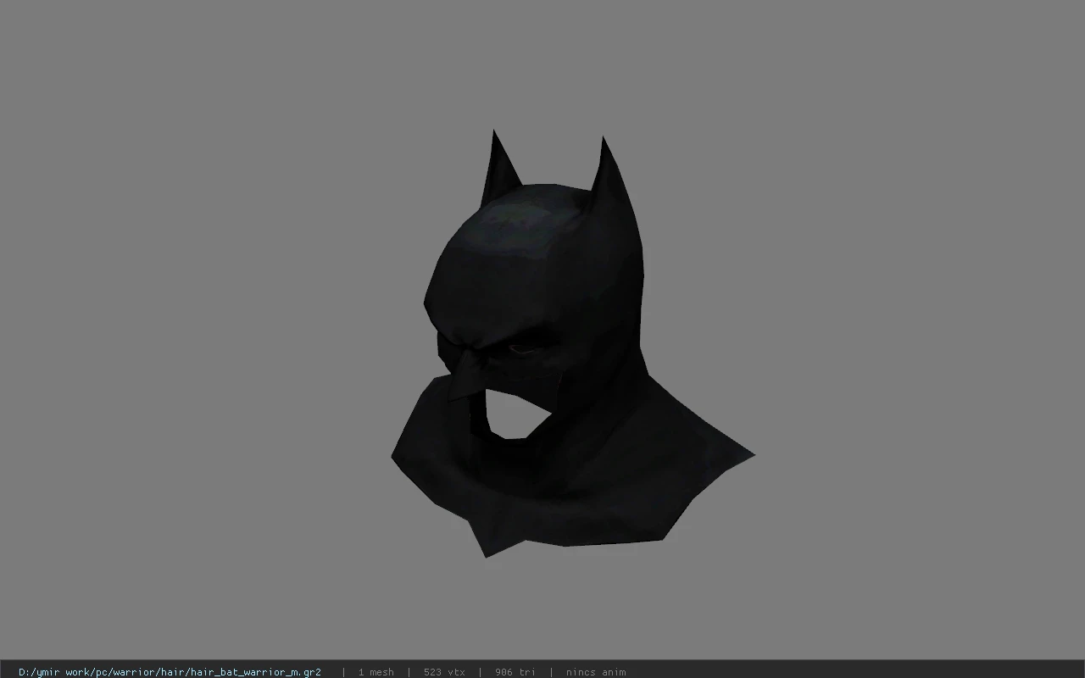This screenshot has width=1085, height=678.
Task: Click the 'nincs anim' status text
Action: pyautogui.click(x=596, y=672)
